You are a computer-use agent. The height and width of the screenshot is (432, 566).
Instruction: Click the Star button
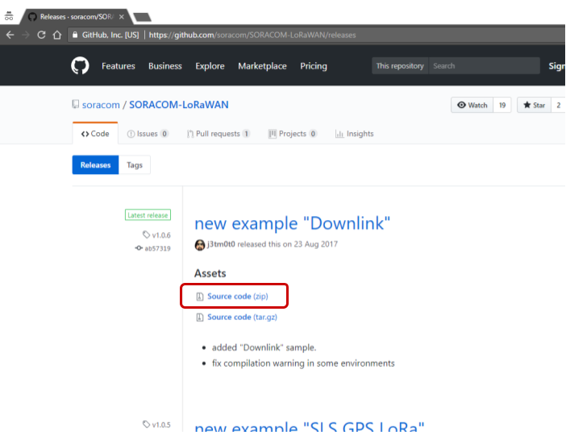point(534,105)
